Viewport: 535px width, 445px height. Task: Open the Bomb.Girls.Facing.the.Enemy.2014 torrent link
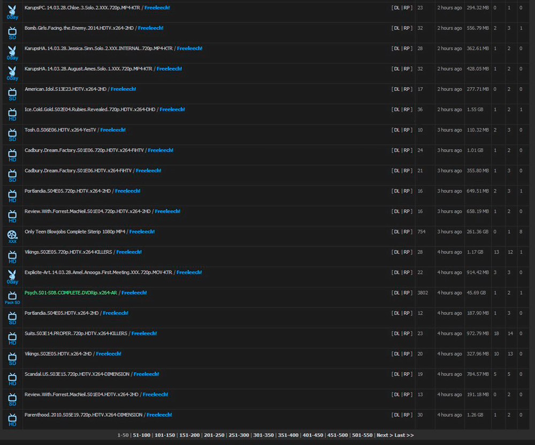coord(79,28)
